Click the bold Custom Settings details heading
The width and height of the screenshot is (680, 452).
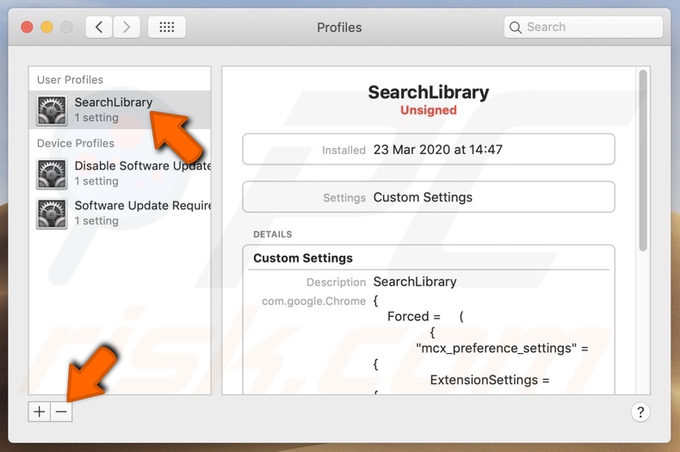pos(303,258)
